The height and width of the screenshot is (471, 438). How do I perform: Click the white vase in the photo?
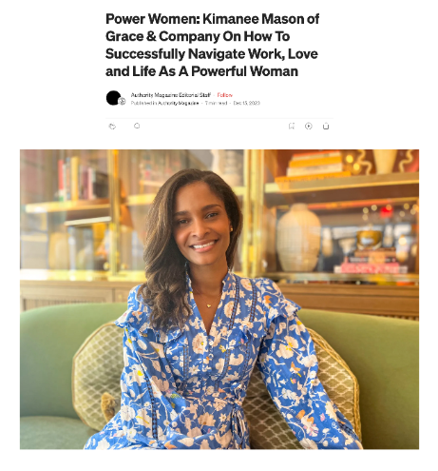pyautogui.click(x=298, y=238)
